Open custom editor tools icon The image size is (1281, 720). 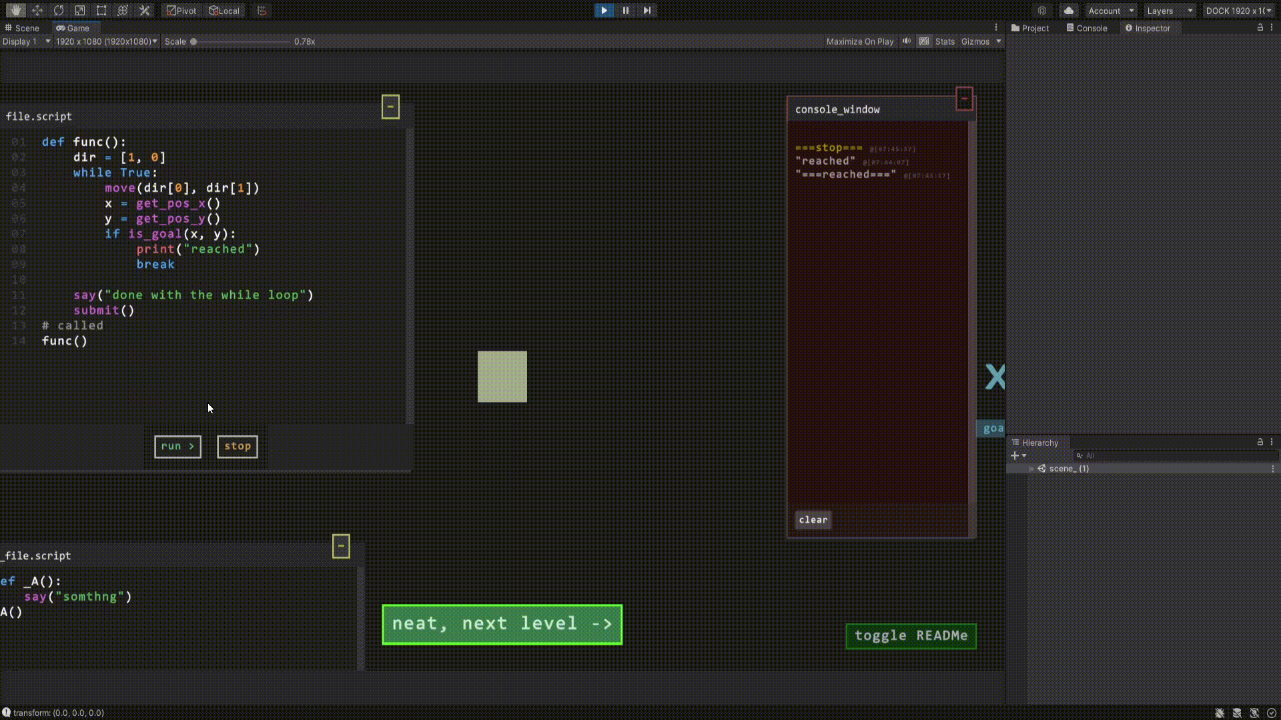(x=144, y=11)
